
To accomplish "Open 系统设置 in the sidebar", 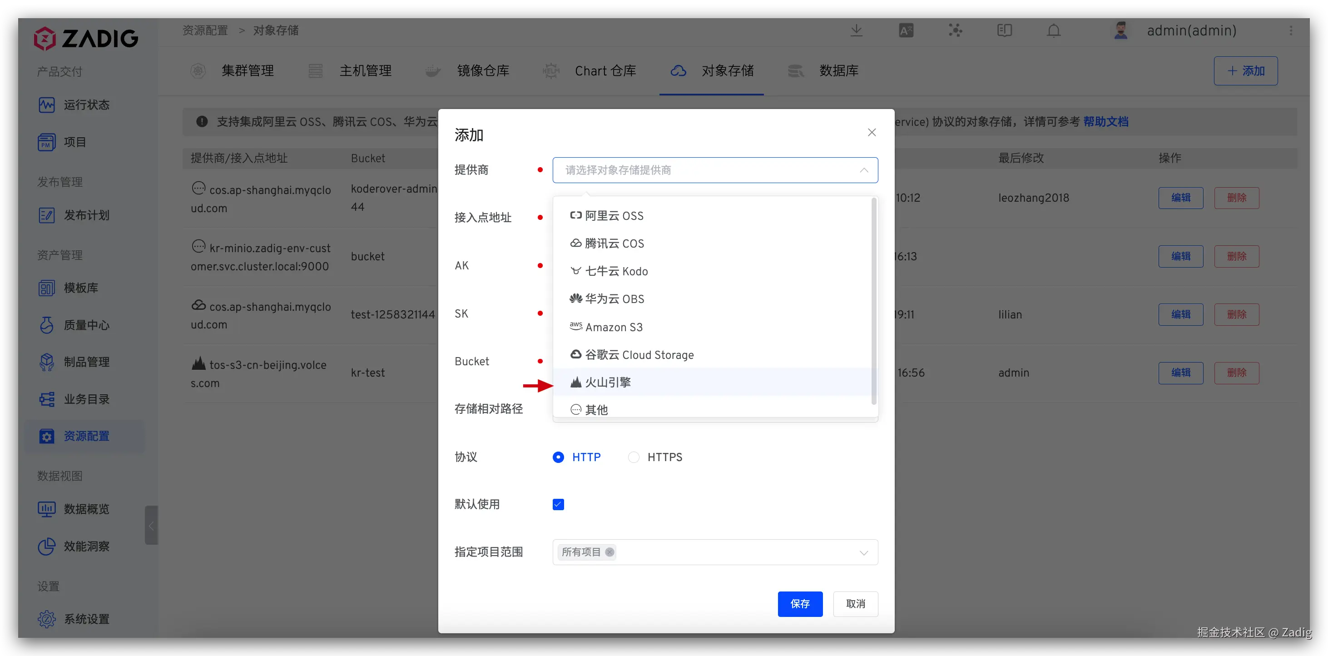I will point(86,619).
